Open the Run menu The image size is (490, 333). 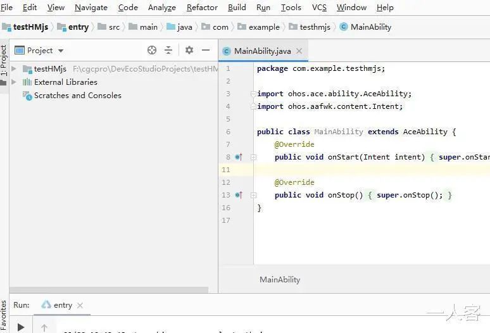(263, 7)
